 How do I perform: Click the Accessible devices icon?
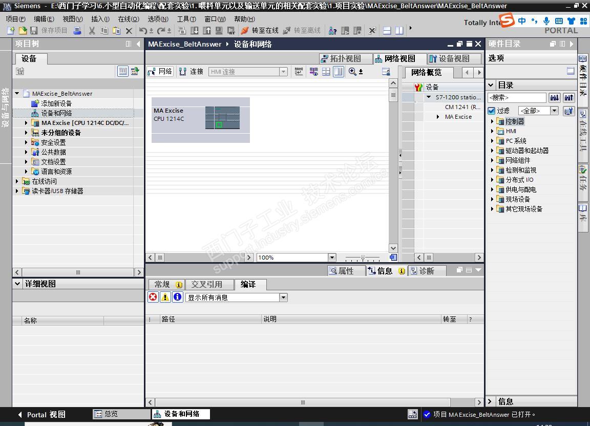coord(332,31)
